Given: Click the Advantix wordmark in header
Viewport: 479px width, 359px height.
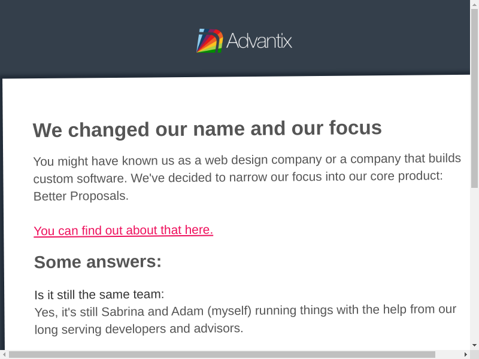Looking at the screenshot, I should (259, 41).
